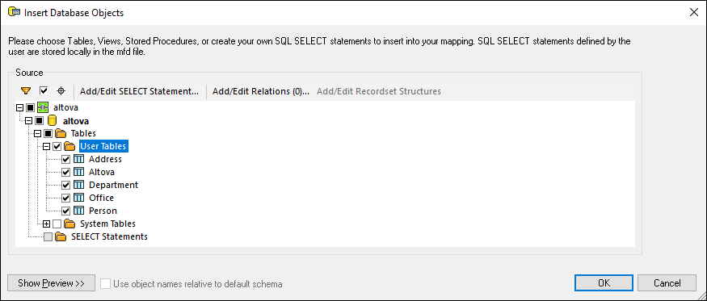Collapse the Tables folder node
The width and height of the screenshot is (707, 301).
(x=37, y=133)
